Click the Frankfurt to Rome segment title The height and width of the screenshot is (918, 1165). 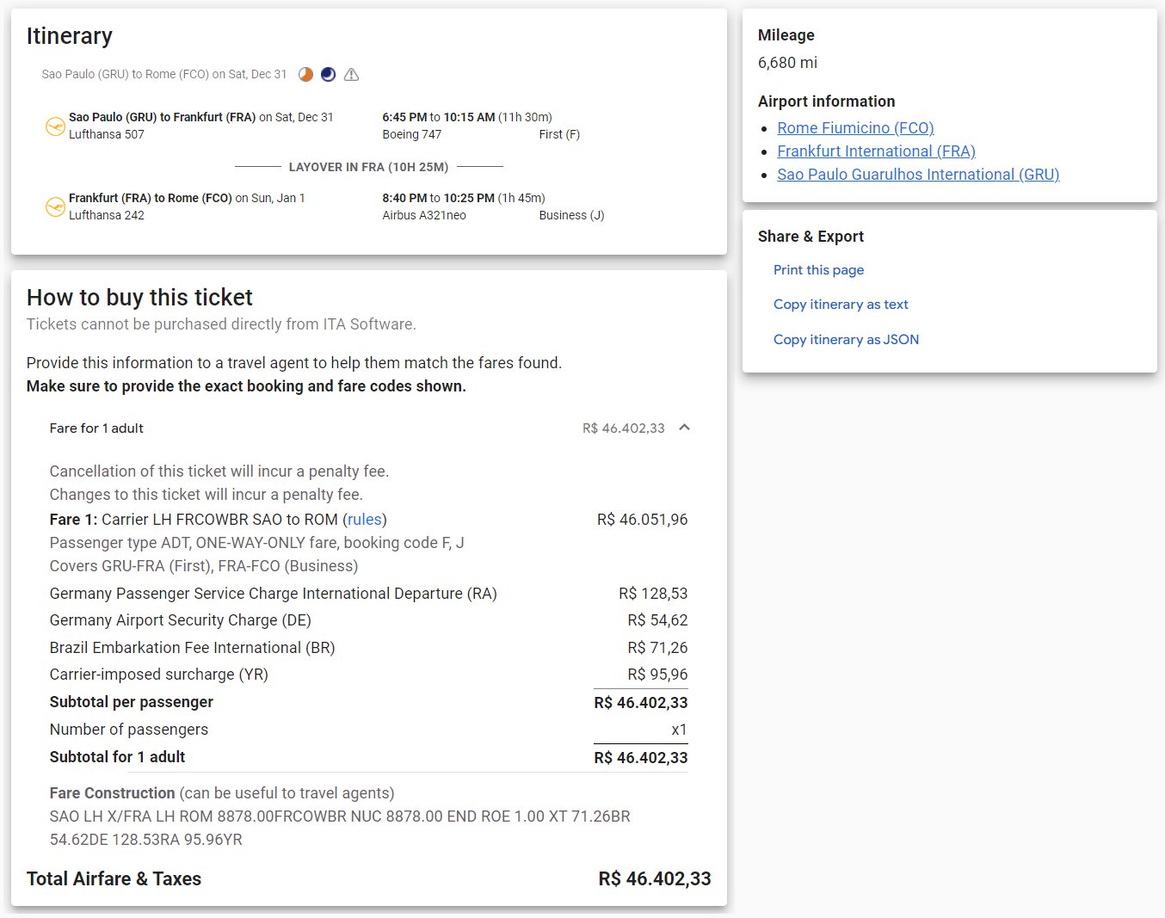pyautogui.click(x=151, y=198)
